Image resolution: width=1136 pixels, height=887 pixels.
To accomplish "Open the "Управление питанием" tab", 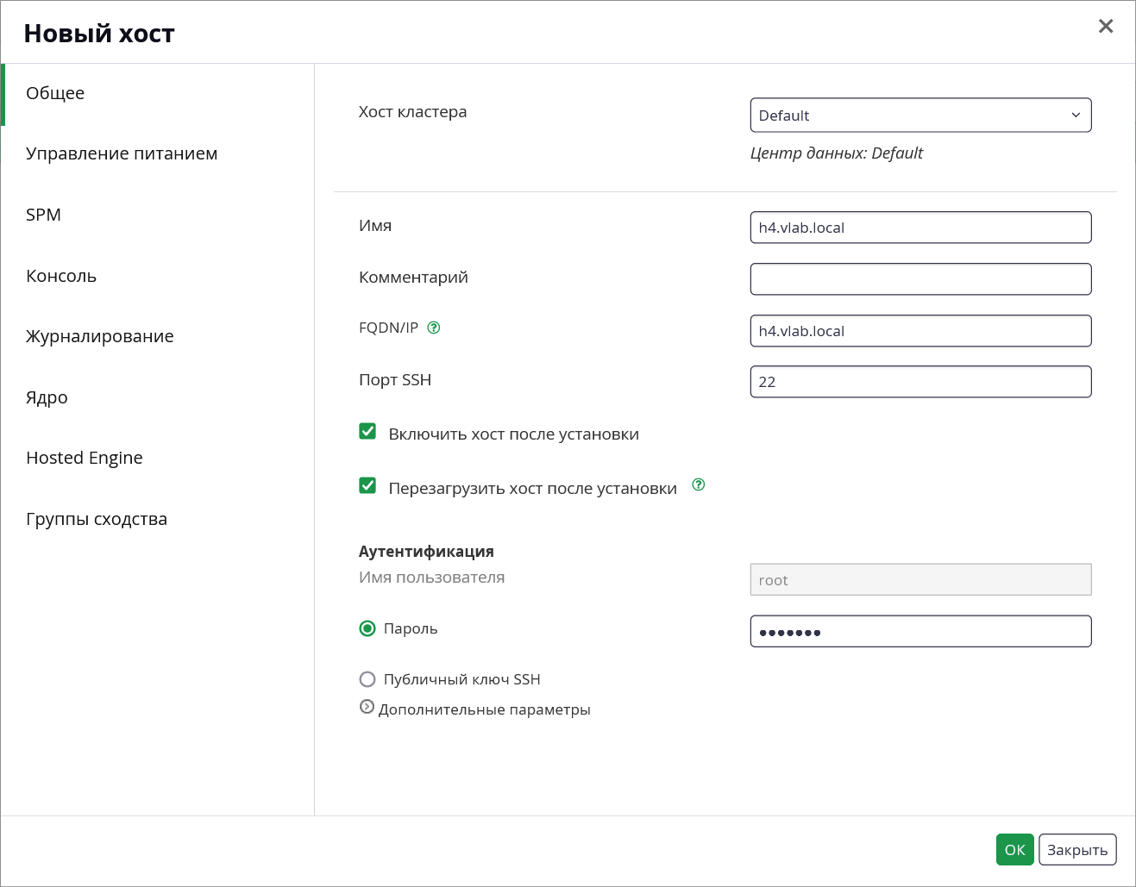I will 122,153.
